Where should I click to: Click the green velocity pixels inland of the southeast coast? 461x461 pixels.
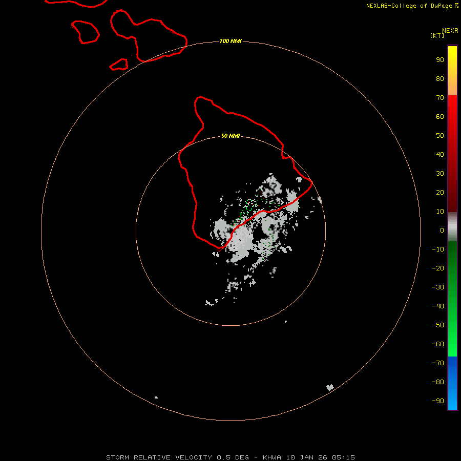pyautogui.click(x=246, y=209)
